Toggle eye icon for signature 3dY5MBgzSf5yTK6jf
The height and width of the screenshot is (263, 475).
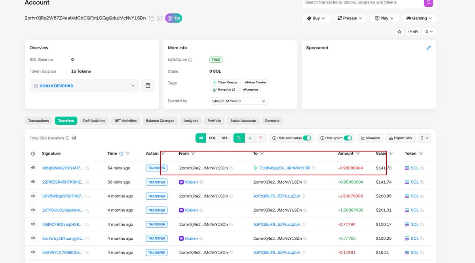tap(33, 196)
